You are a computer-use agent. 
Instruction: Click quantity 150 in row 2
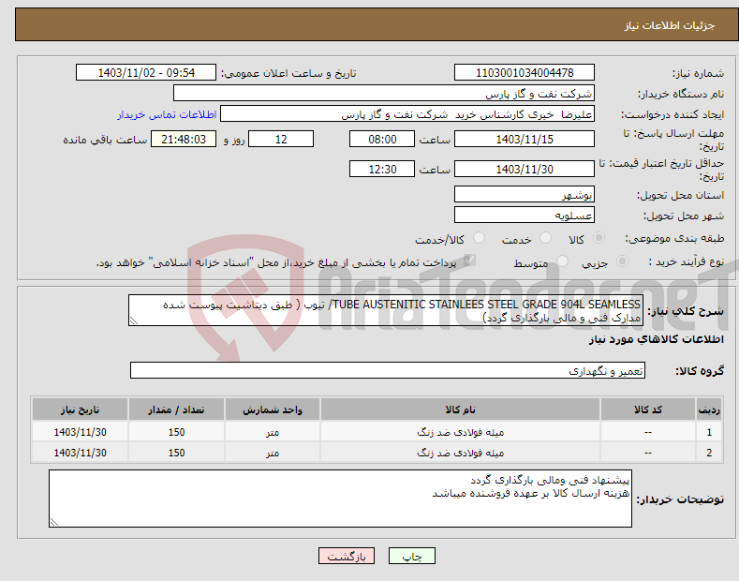(x=176, y=453)
